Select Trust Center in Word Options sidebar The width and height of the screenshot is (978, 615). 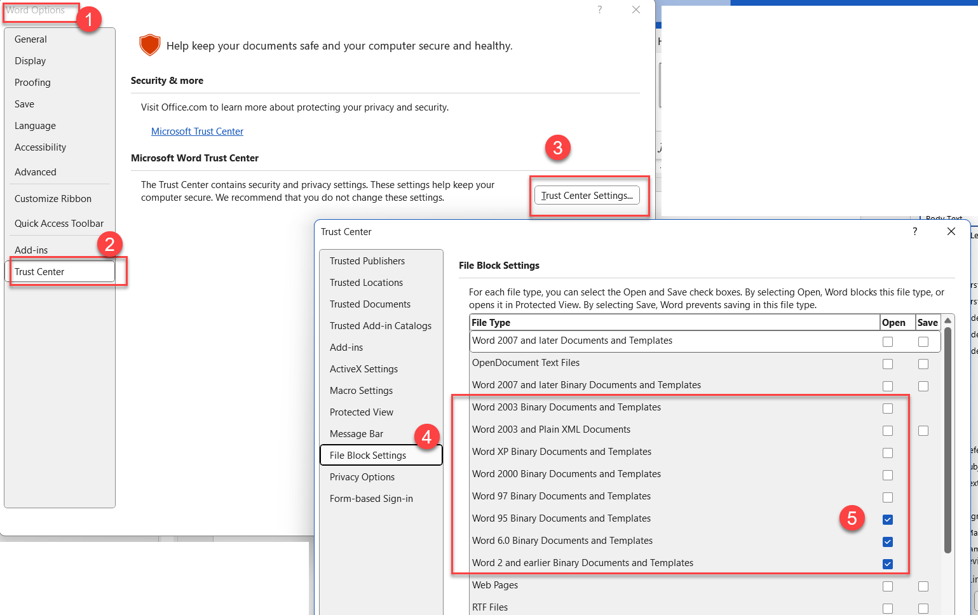click(x=60, y=272)
